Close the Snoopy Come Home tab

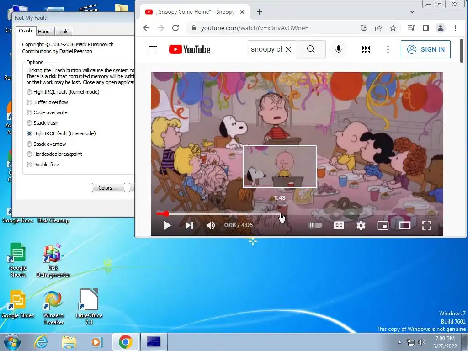tap(242, 12)
